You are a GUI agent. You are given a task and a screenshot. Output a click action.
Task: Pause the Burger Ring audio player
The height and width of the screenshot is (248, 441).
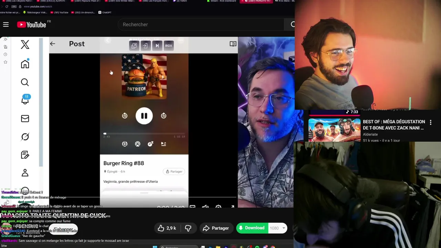tap(144, 116)
